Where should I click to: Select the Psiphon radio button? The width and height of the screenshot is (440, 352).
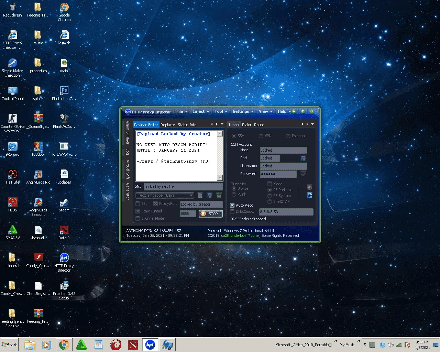coord(288,136)
